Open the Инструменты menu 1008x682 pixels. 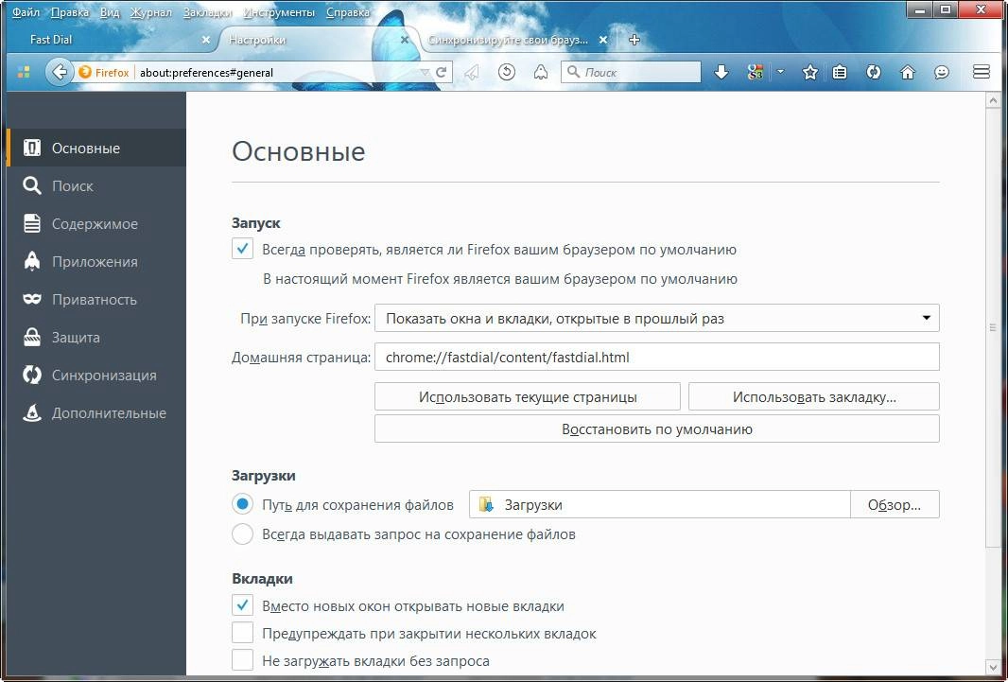279,12
